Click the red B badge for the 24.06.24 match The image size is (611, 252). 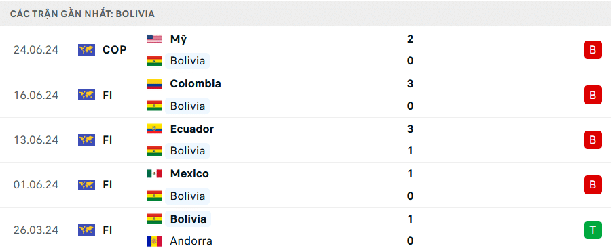coord(593,49)
